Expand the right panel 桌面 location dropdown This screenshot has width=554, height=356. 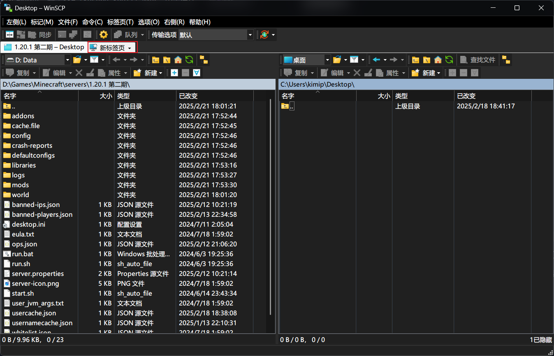[327, 60]
